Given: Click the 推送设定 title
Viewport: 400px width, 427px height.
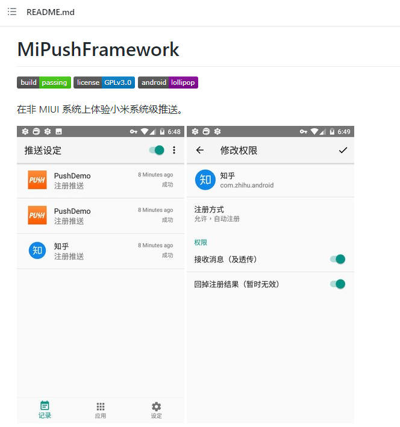Looking at the screenshot, I should [43, 151].
